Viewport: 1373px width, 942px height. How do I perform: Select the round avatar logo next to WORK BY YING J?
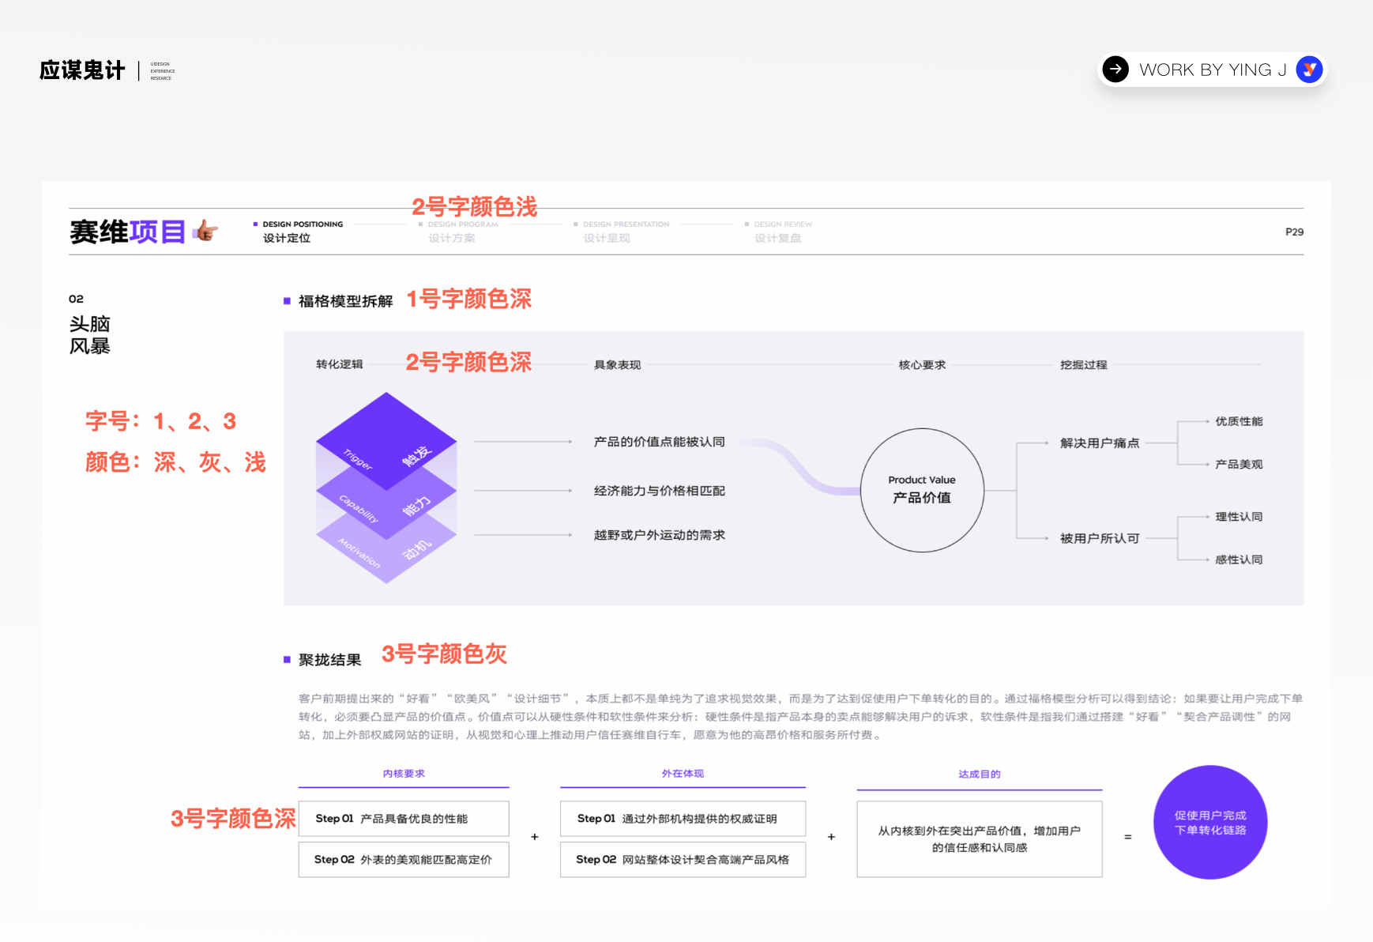click(x=1309, y=70)
